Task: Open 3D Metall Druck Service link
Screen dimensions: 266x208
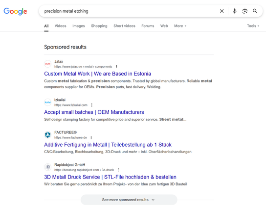Action: [110, 177]
